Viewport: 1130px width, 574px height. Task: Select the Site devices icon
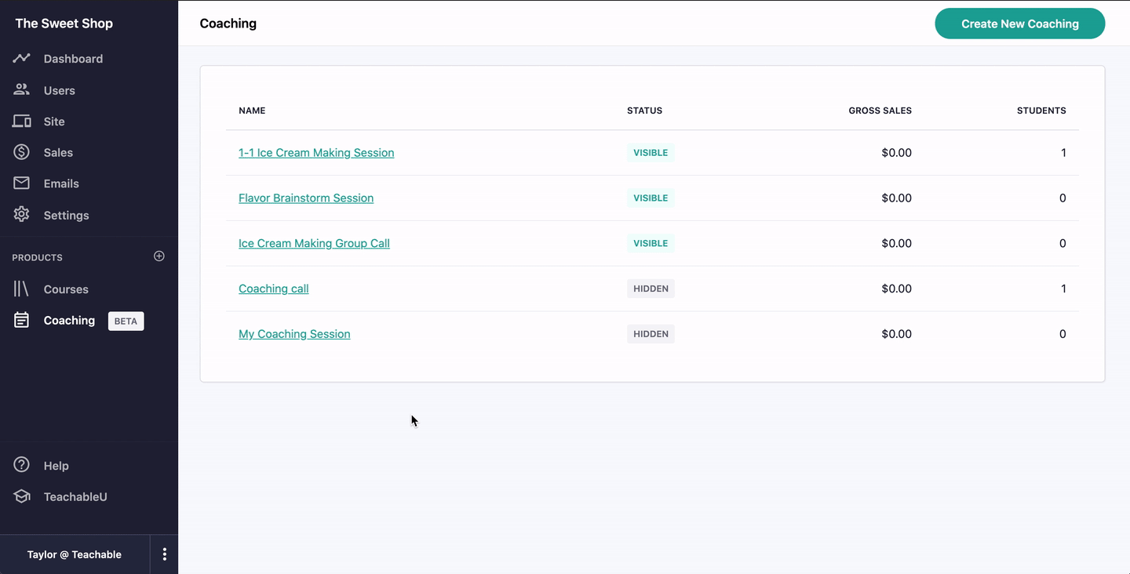click(21, 122)
